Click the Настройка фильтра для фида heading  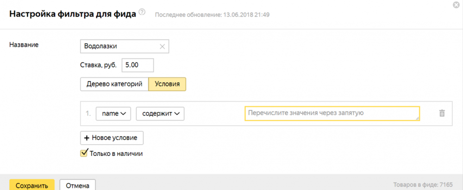pyautogui.click(x=73, y=14)
